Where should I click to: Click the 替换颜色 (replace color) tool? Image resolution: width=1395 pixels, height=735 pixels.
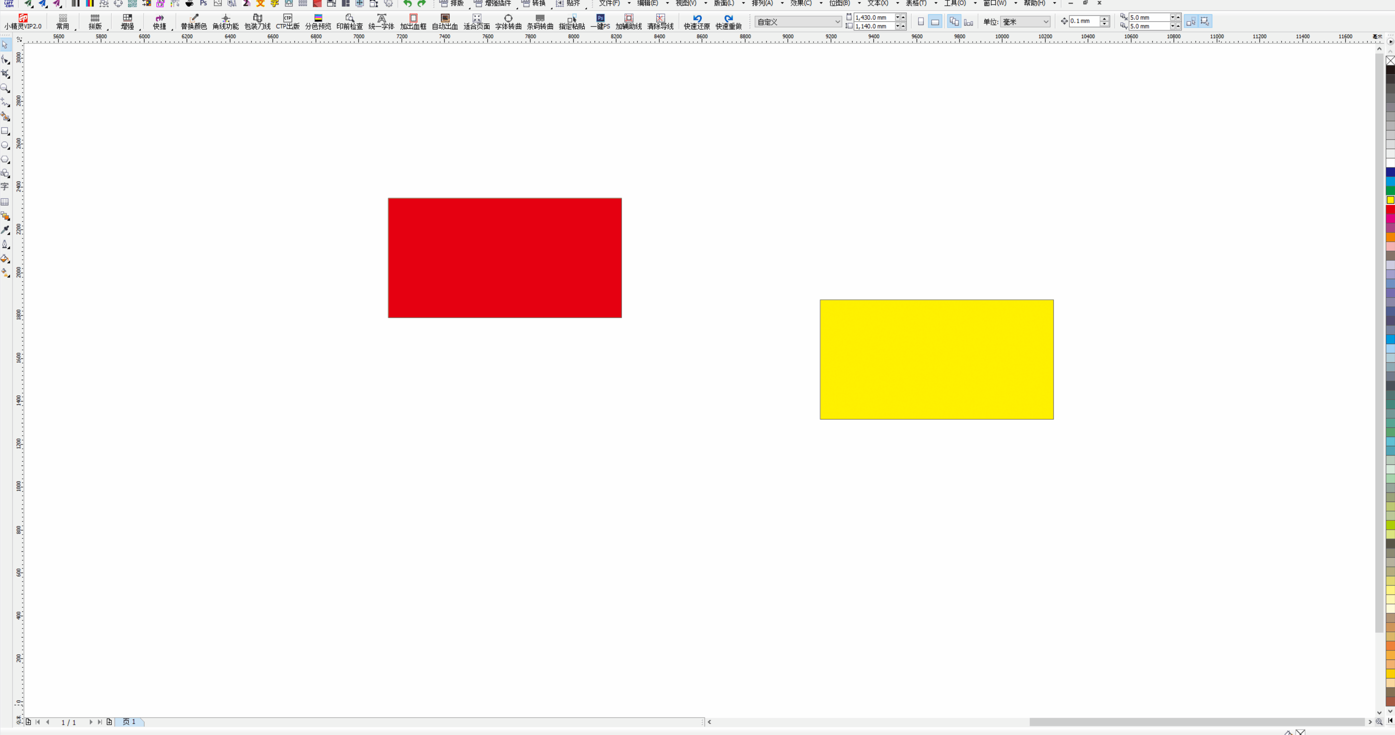(193, 21)
